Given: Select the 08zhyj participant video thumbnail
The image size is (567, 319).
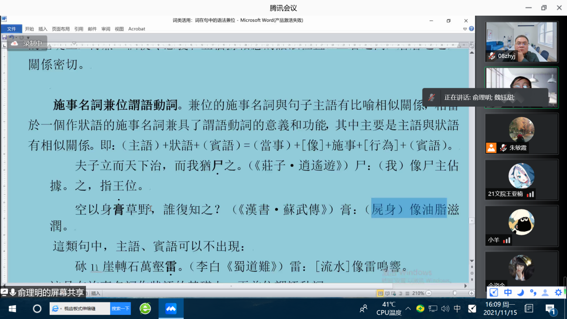Looking at the screenshot, I should pos(521,42).
